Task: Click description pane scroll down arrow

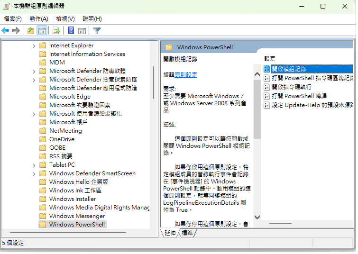Action: [257, 217]
